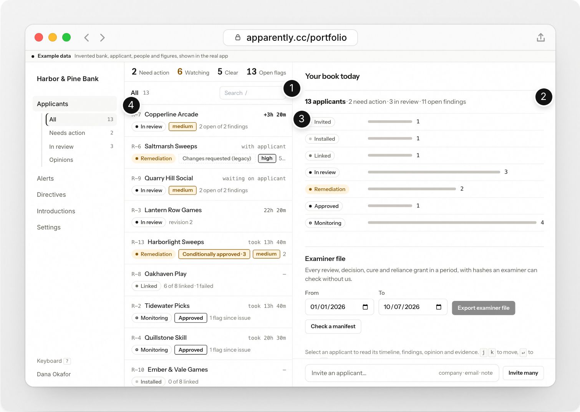This screenshot has width=580, height=412.
Task: Click the Monitoring stage chip in Your book today
Action: [x=325, y=223]
